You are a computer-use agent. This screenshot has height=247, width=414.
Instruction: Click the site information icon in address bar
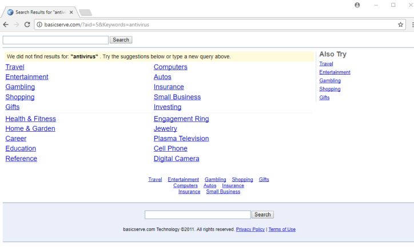click(x=39, y=25)
